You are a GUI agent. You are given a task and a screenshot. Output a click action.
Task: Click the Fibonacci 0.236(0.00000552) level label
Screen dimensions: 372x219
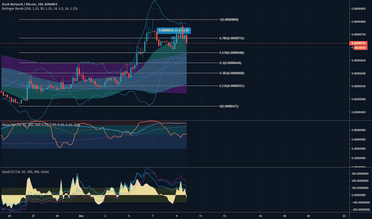(x=232, y=86)
